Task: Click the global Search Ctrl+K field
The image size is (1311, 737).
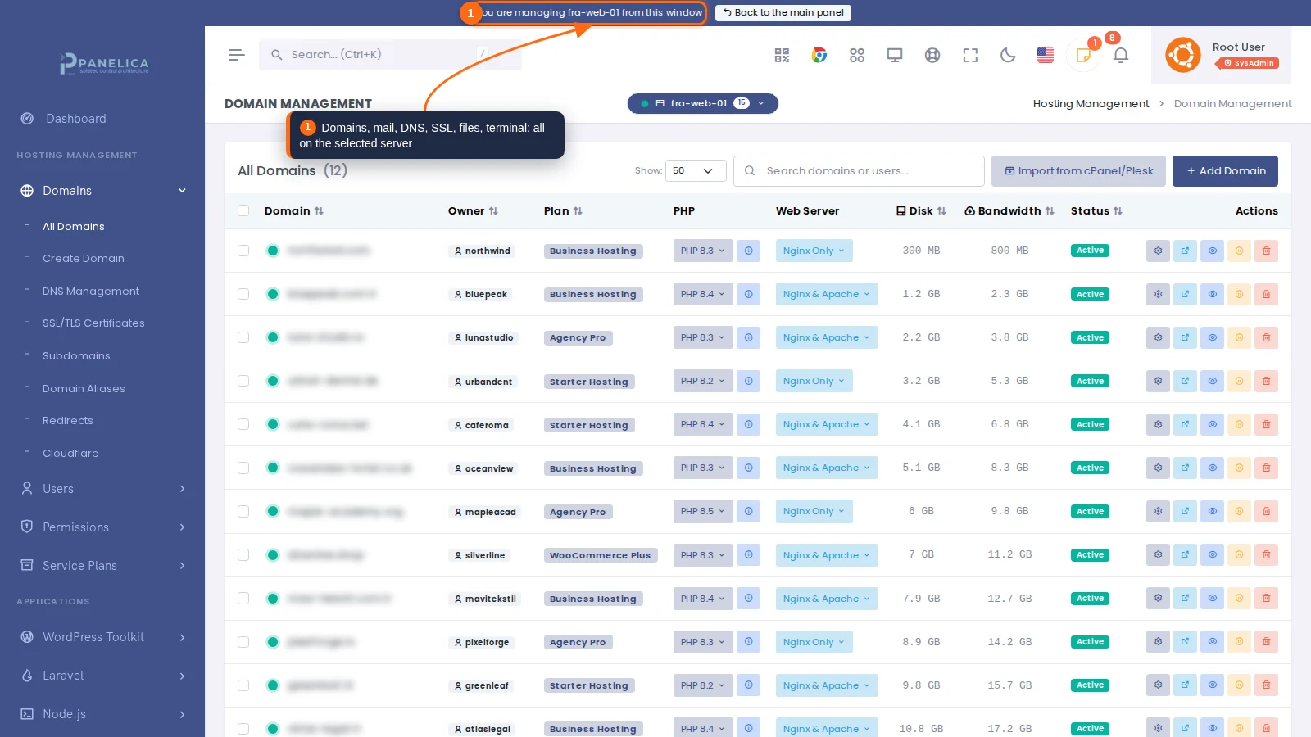Action: [x=390, y=55]
